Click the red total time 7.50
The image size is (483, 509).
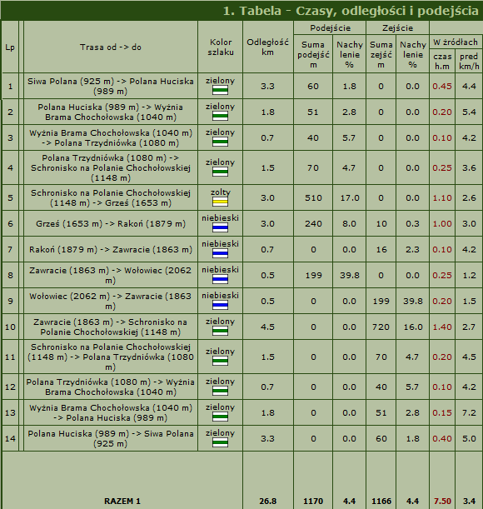coord(442,501)
